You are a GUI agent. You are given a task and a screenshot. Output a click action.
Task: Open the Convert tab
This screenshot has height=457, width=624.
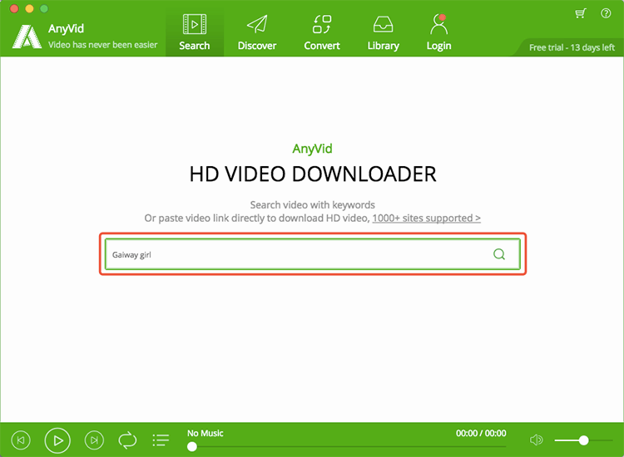click(x=321, y=32)
